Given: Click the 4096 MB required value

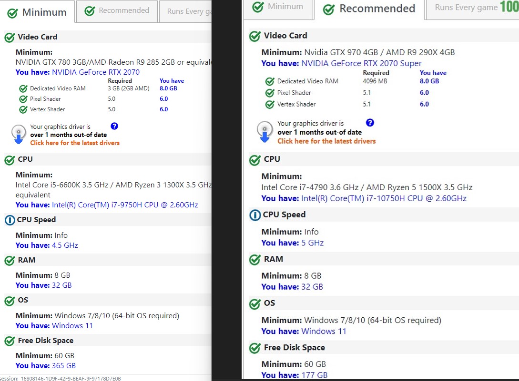Looking at the screenshot, I should pos(375,81).
